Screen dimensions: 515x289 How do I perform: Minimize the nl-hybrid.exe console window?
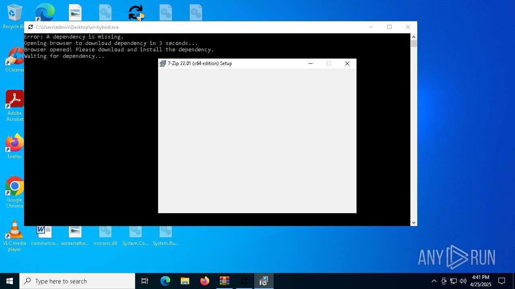[x=371, y=27]
